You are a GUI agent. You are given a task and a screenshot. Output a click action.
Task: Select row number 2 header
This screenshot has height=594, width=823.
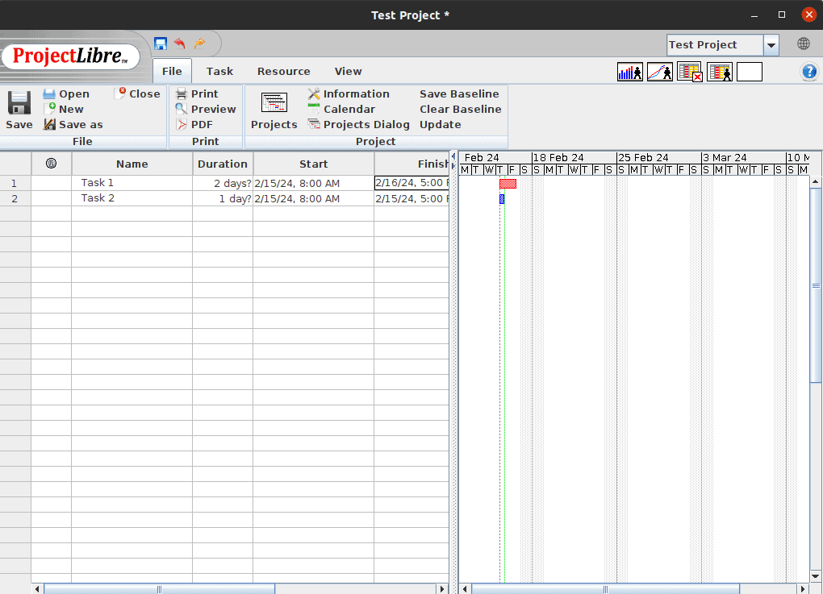pos(15,198)
